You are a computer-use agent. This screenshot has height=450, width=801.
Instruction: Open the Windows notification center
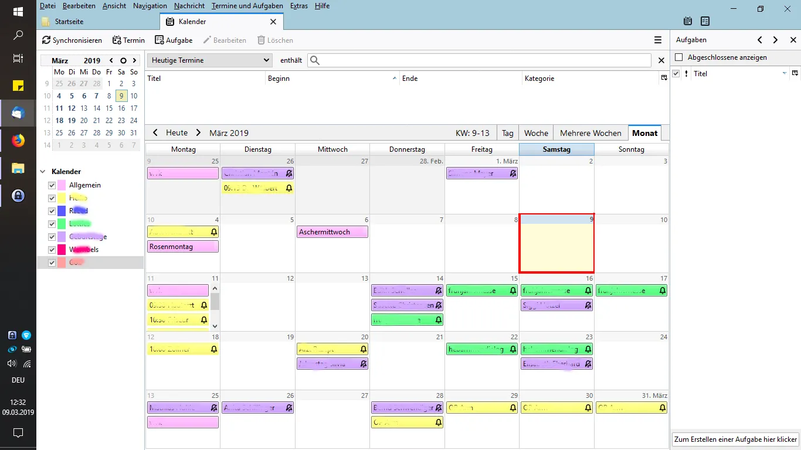[x=18, y=433]
